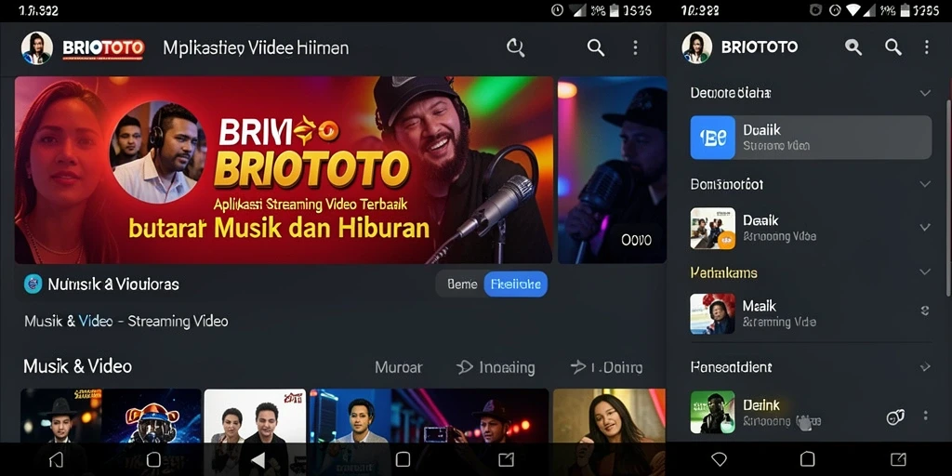Expand the Ponsoatdient section chevron

(x=925, y=366)
